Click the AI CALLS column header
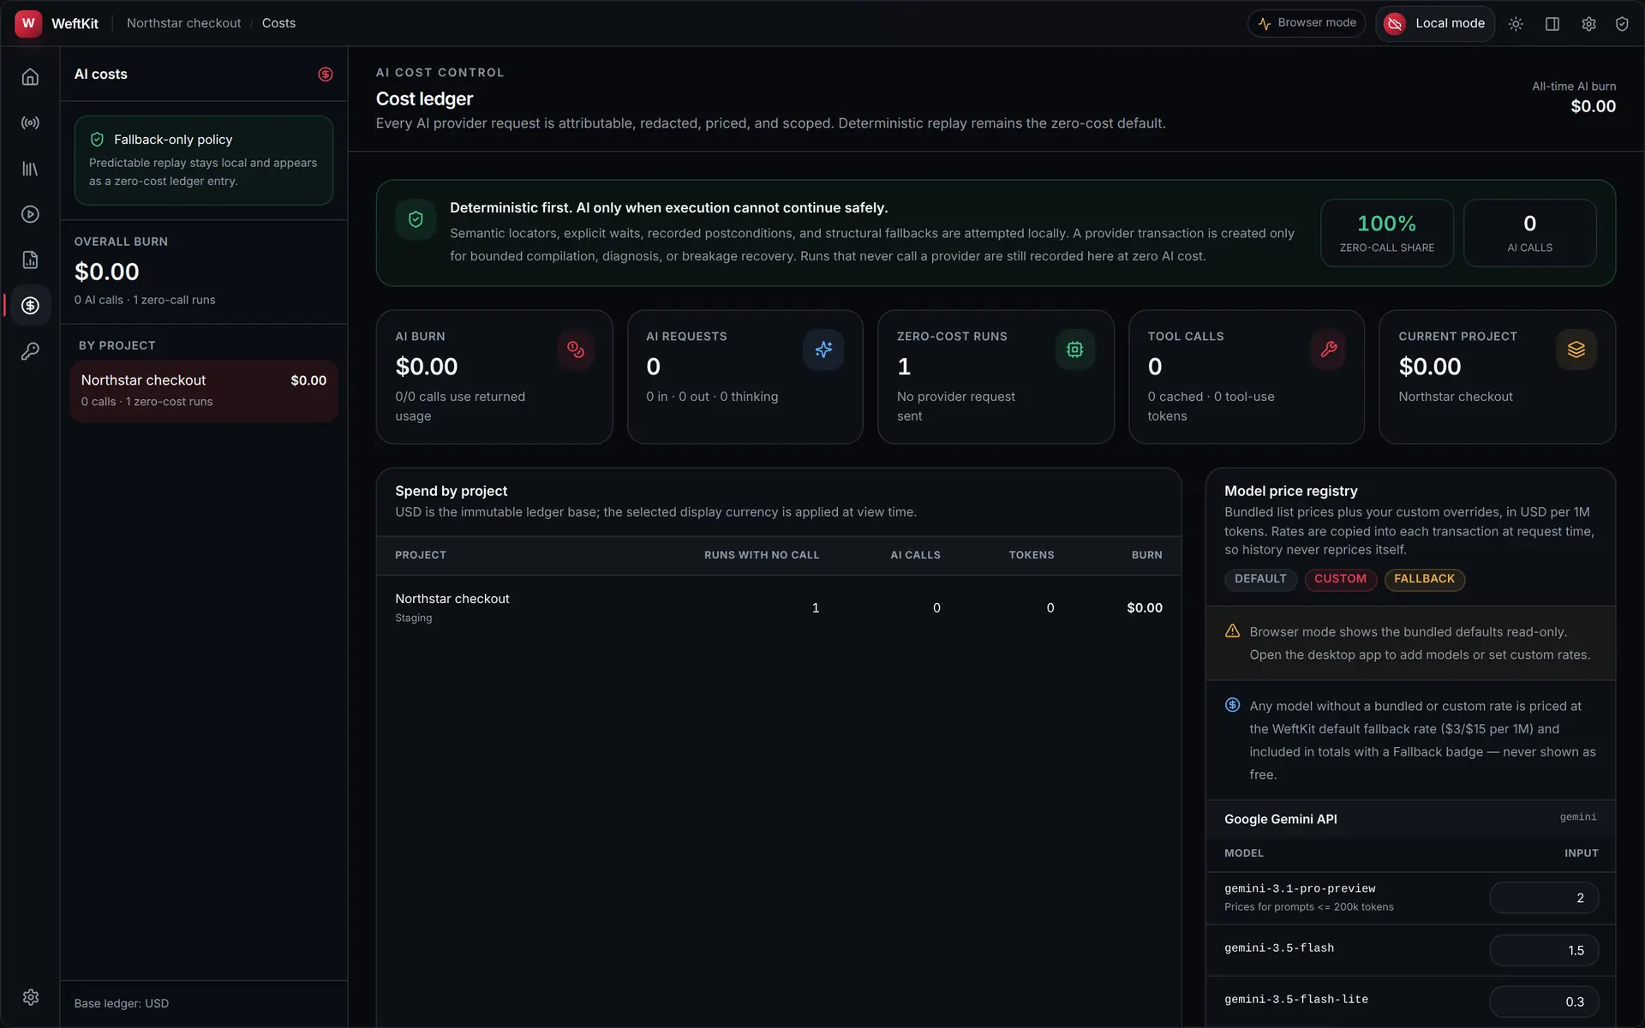1645x1028 pixels. pyautogui.click(x=915, y=555)
